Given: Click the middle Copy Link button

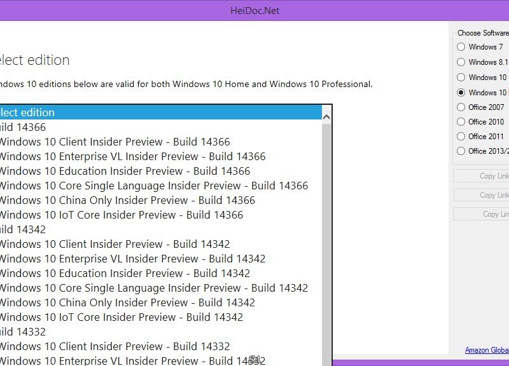Looking at the screenshot, I should 481,195.
